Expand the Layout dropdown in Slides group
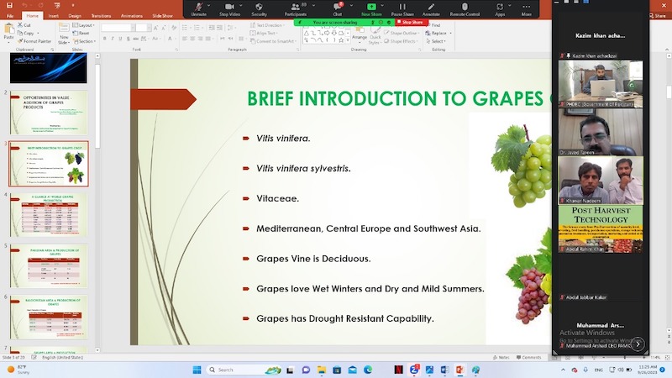Viewport: 672px width, 378px height. click(x=84, y=25)
